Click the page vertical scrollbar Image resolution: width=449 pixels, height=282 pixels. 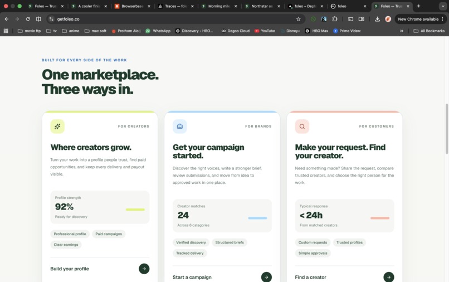(x=446, y=129)
